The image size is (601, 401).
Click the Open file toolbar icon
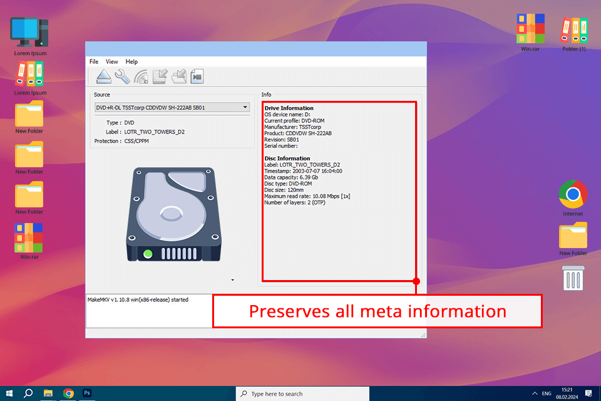tap(197, 76)
